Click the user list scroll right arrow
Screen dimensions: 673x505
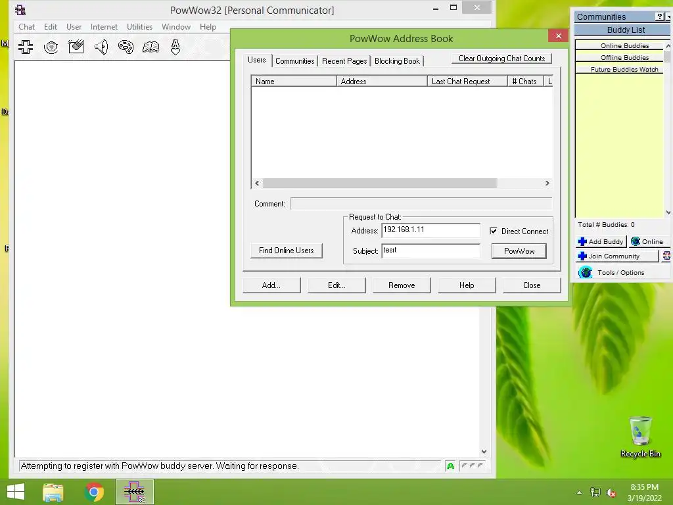pos(547,183)
